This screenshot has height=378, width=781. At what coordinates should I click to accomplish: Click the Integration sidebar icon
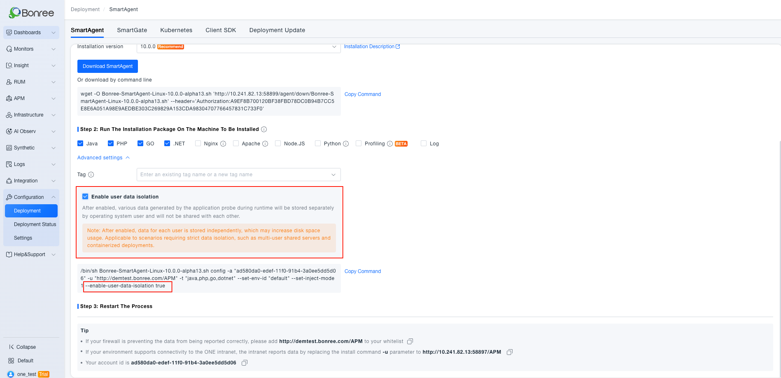(x=9, y=181)
